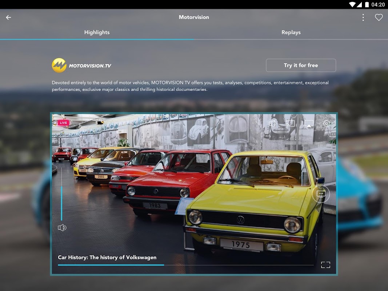
Task: Switch to the Replays tab
Action: (291, 32)
